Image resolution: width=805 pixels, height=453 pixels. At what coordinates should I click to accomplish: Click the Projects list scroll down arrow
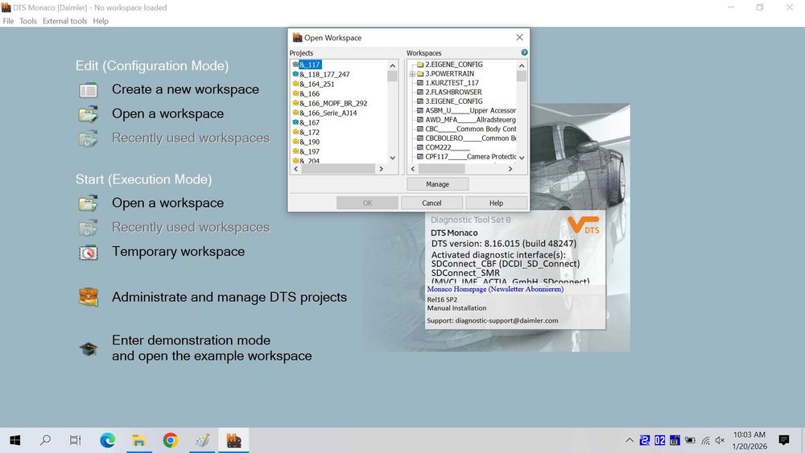tap(393, 158)
